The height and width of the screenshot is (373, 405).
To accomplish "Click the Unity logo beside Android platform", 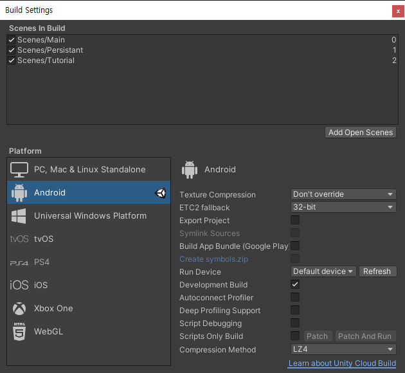I will (161, 193).
